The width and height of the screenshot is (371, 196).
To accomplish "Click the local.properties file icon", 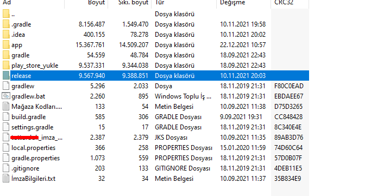I will click(6, 148).
